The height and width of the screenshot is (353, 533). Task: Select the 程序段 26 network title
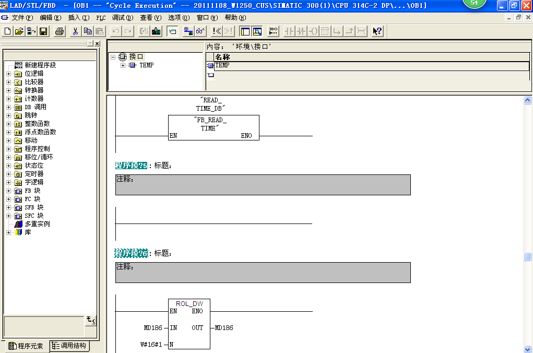coord(131,253)
